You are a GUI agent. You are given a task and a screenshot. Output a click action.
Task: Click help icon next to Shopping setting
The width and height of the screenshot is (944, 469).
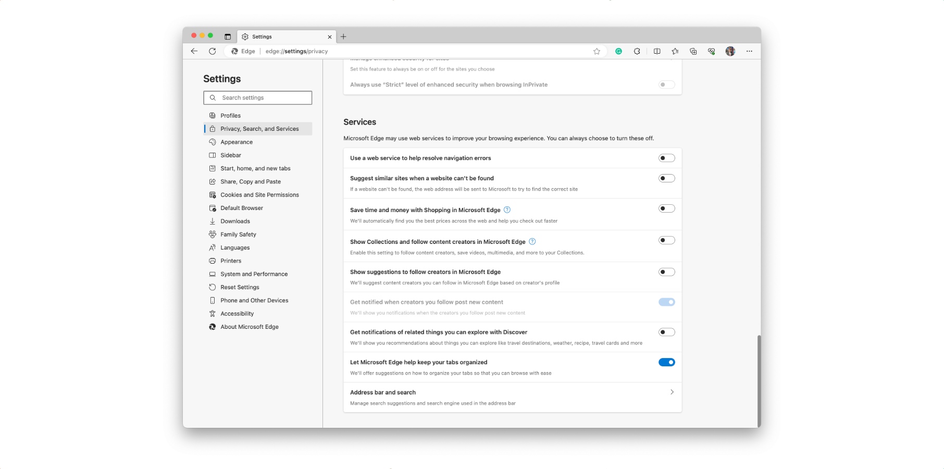pos(507,210)
